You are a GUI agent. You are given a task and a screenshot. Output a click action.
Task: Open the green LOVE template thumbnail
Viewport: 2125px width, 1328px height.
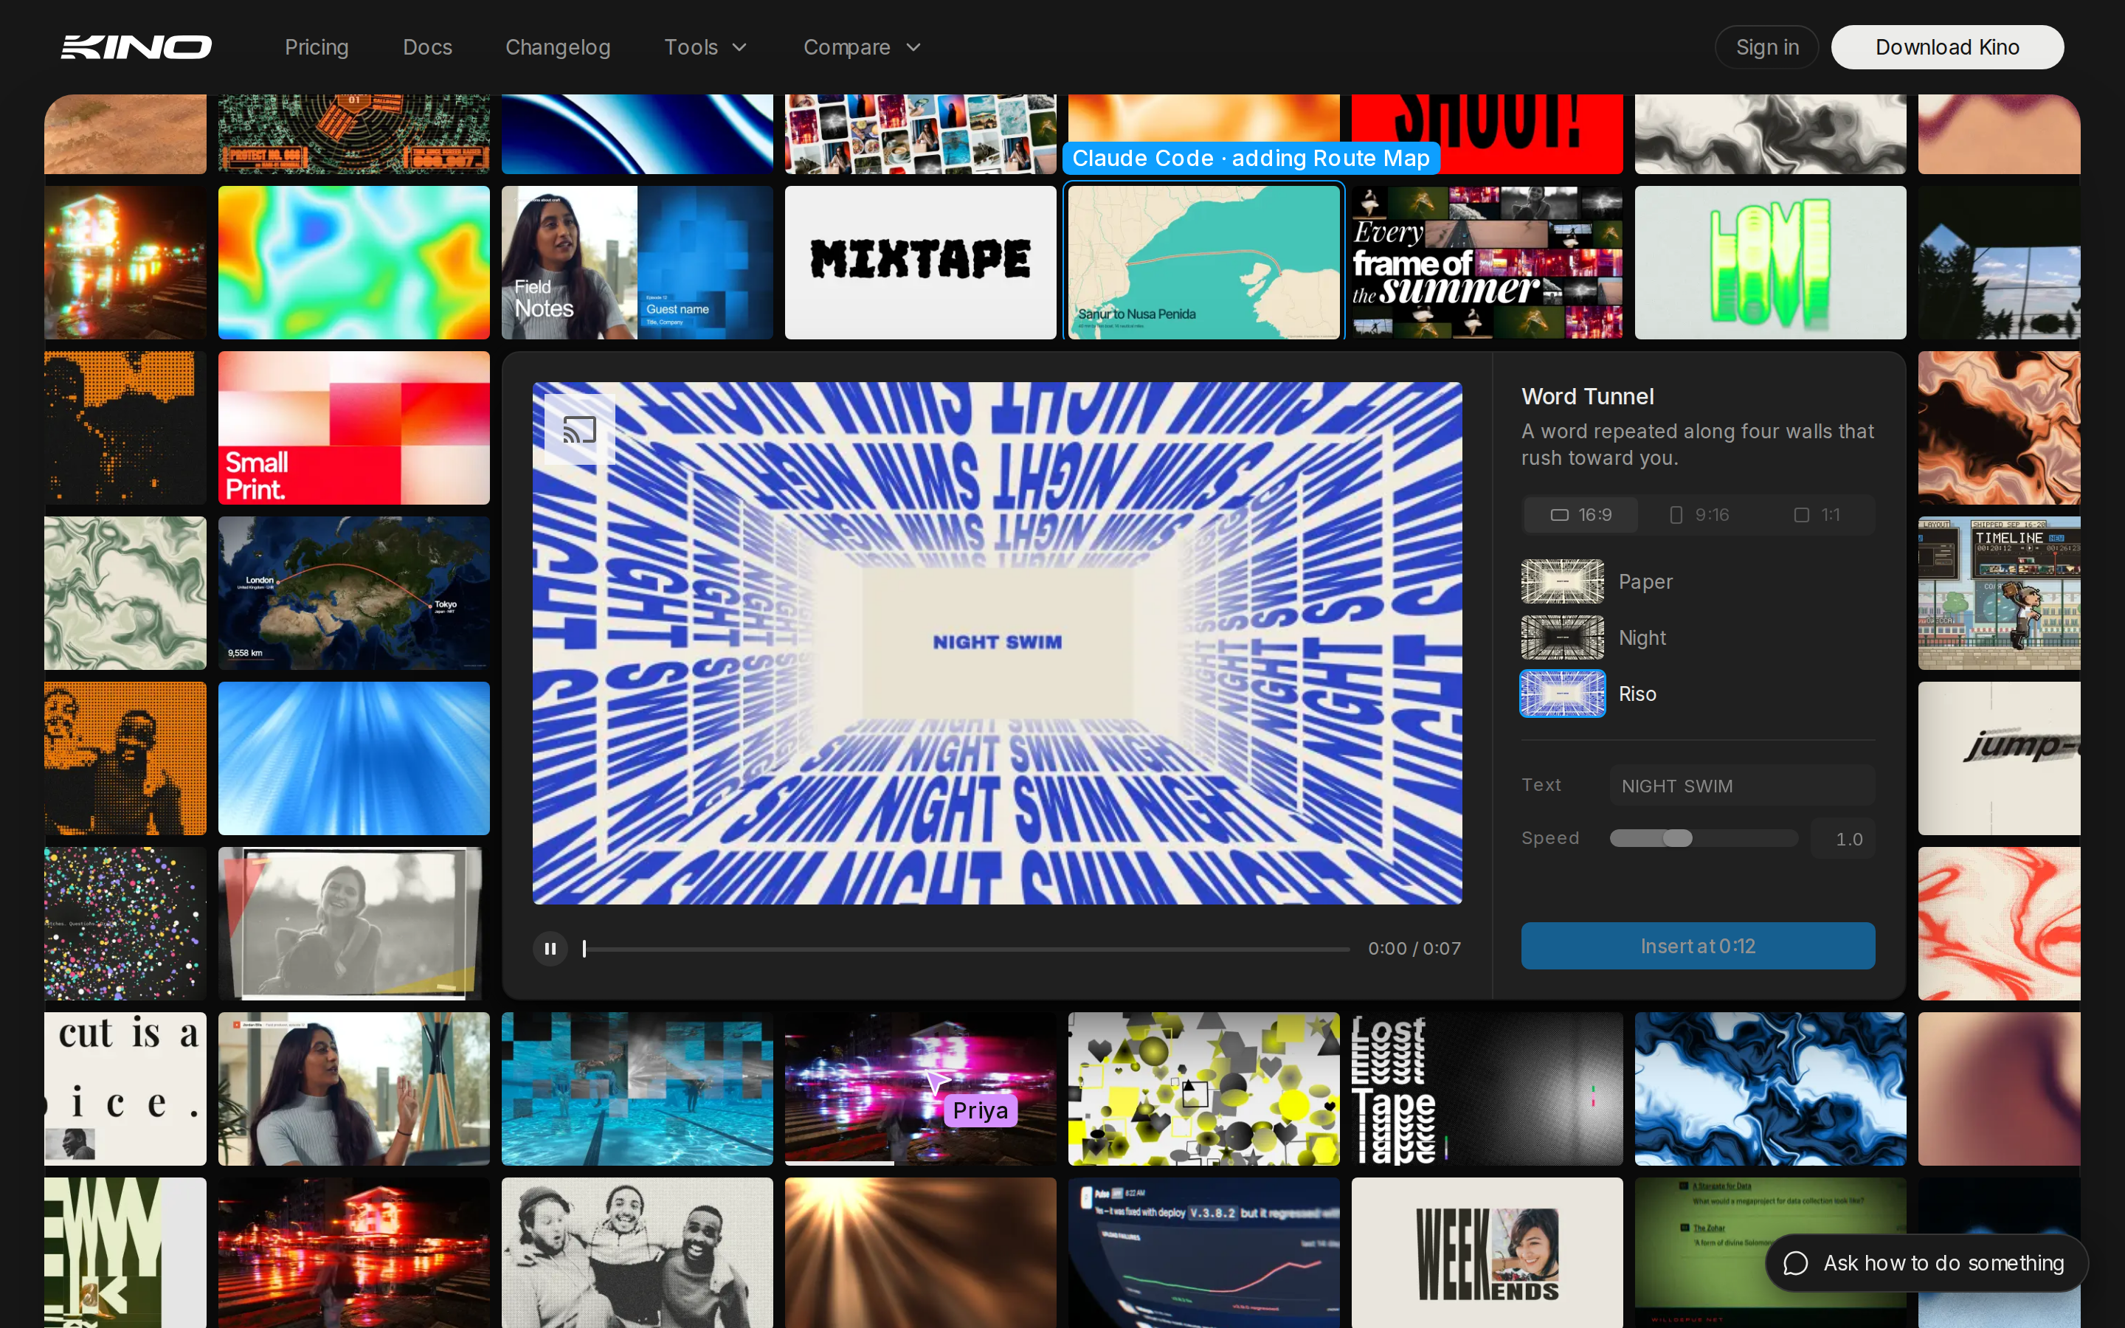1770,262
